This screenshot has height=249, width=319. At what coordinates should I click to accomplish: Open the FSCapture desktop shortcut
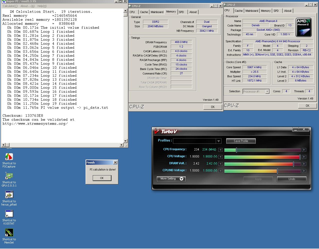coord(9,160)
